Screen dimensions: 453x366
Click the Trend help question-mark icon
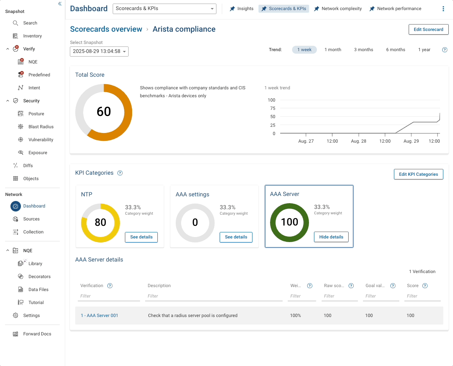(445, 50)
